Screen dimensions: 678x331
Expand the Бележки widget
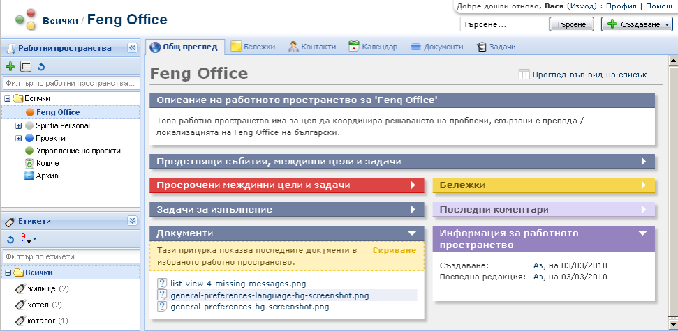pos(643,185)
